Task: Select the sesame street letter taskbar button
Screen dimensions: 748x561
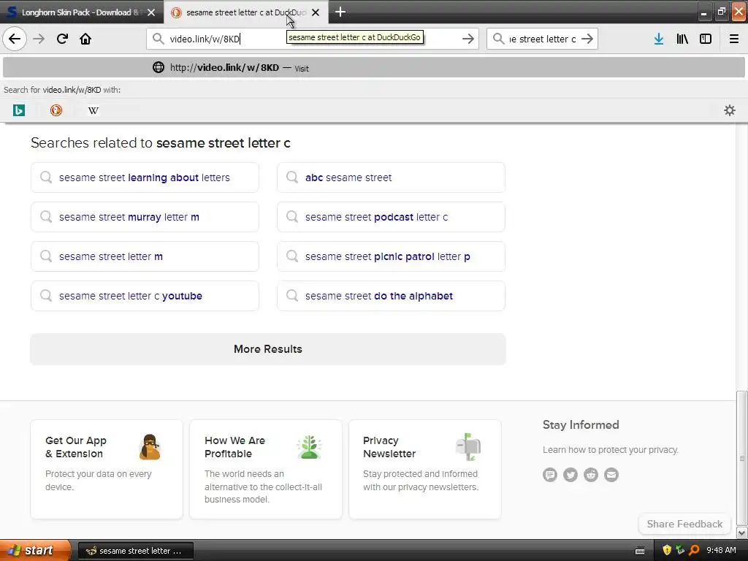Action: pos(135,551)
